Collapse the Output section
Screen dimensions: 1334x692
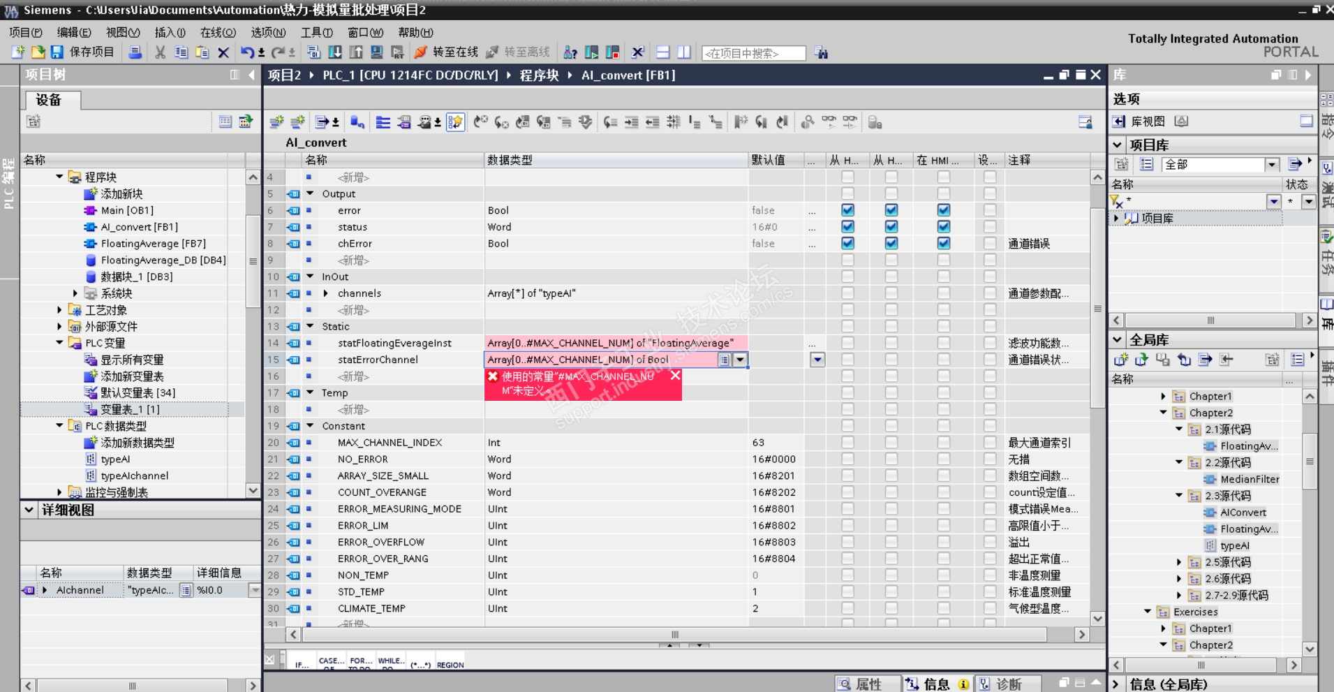310,193
